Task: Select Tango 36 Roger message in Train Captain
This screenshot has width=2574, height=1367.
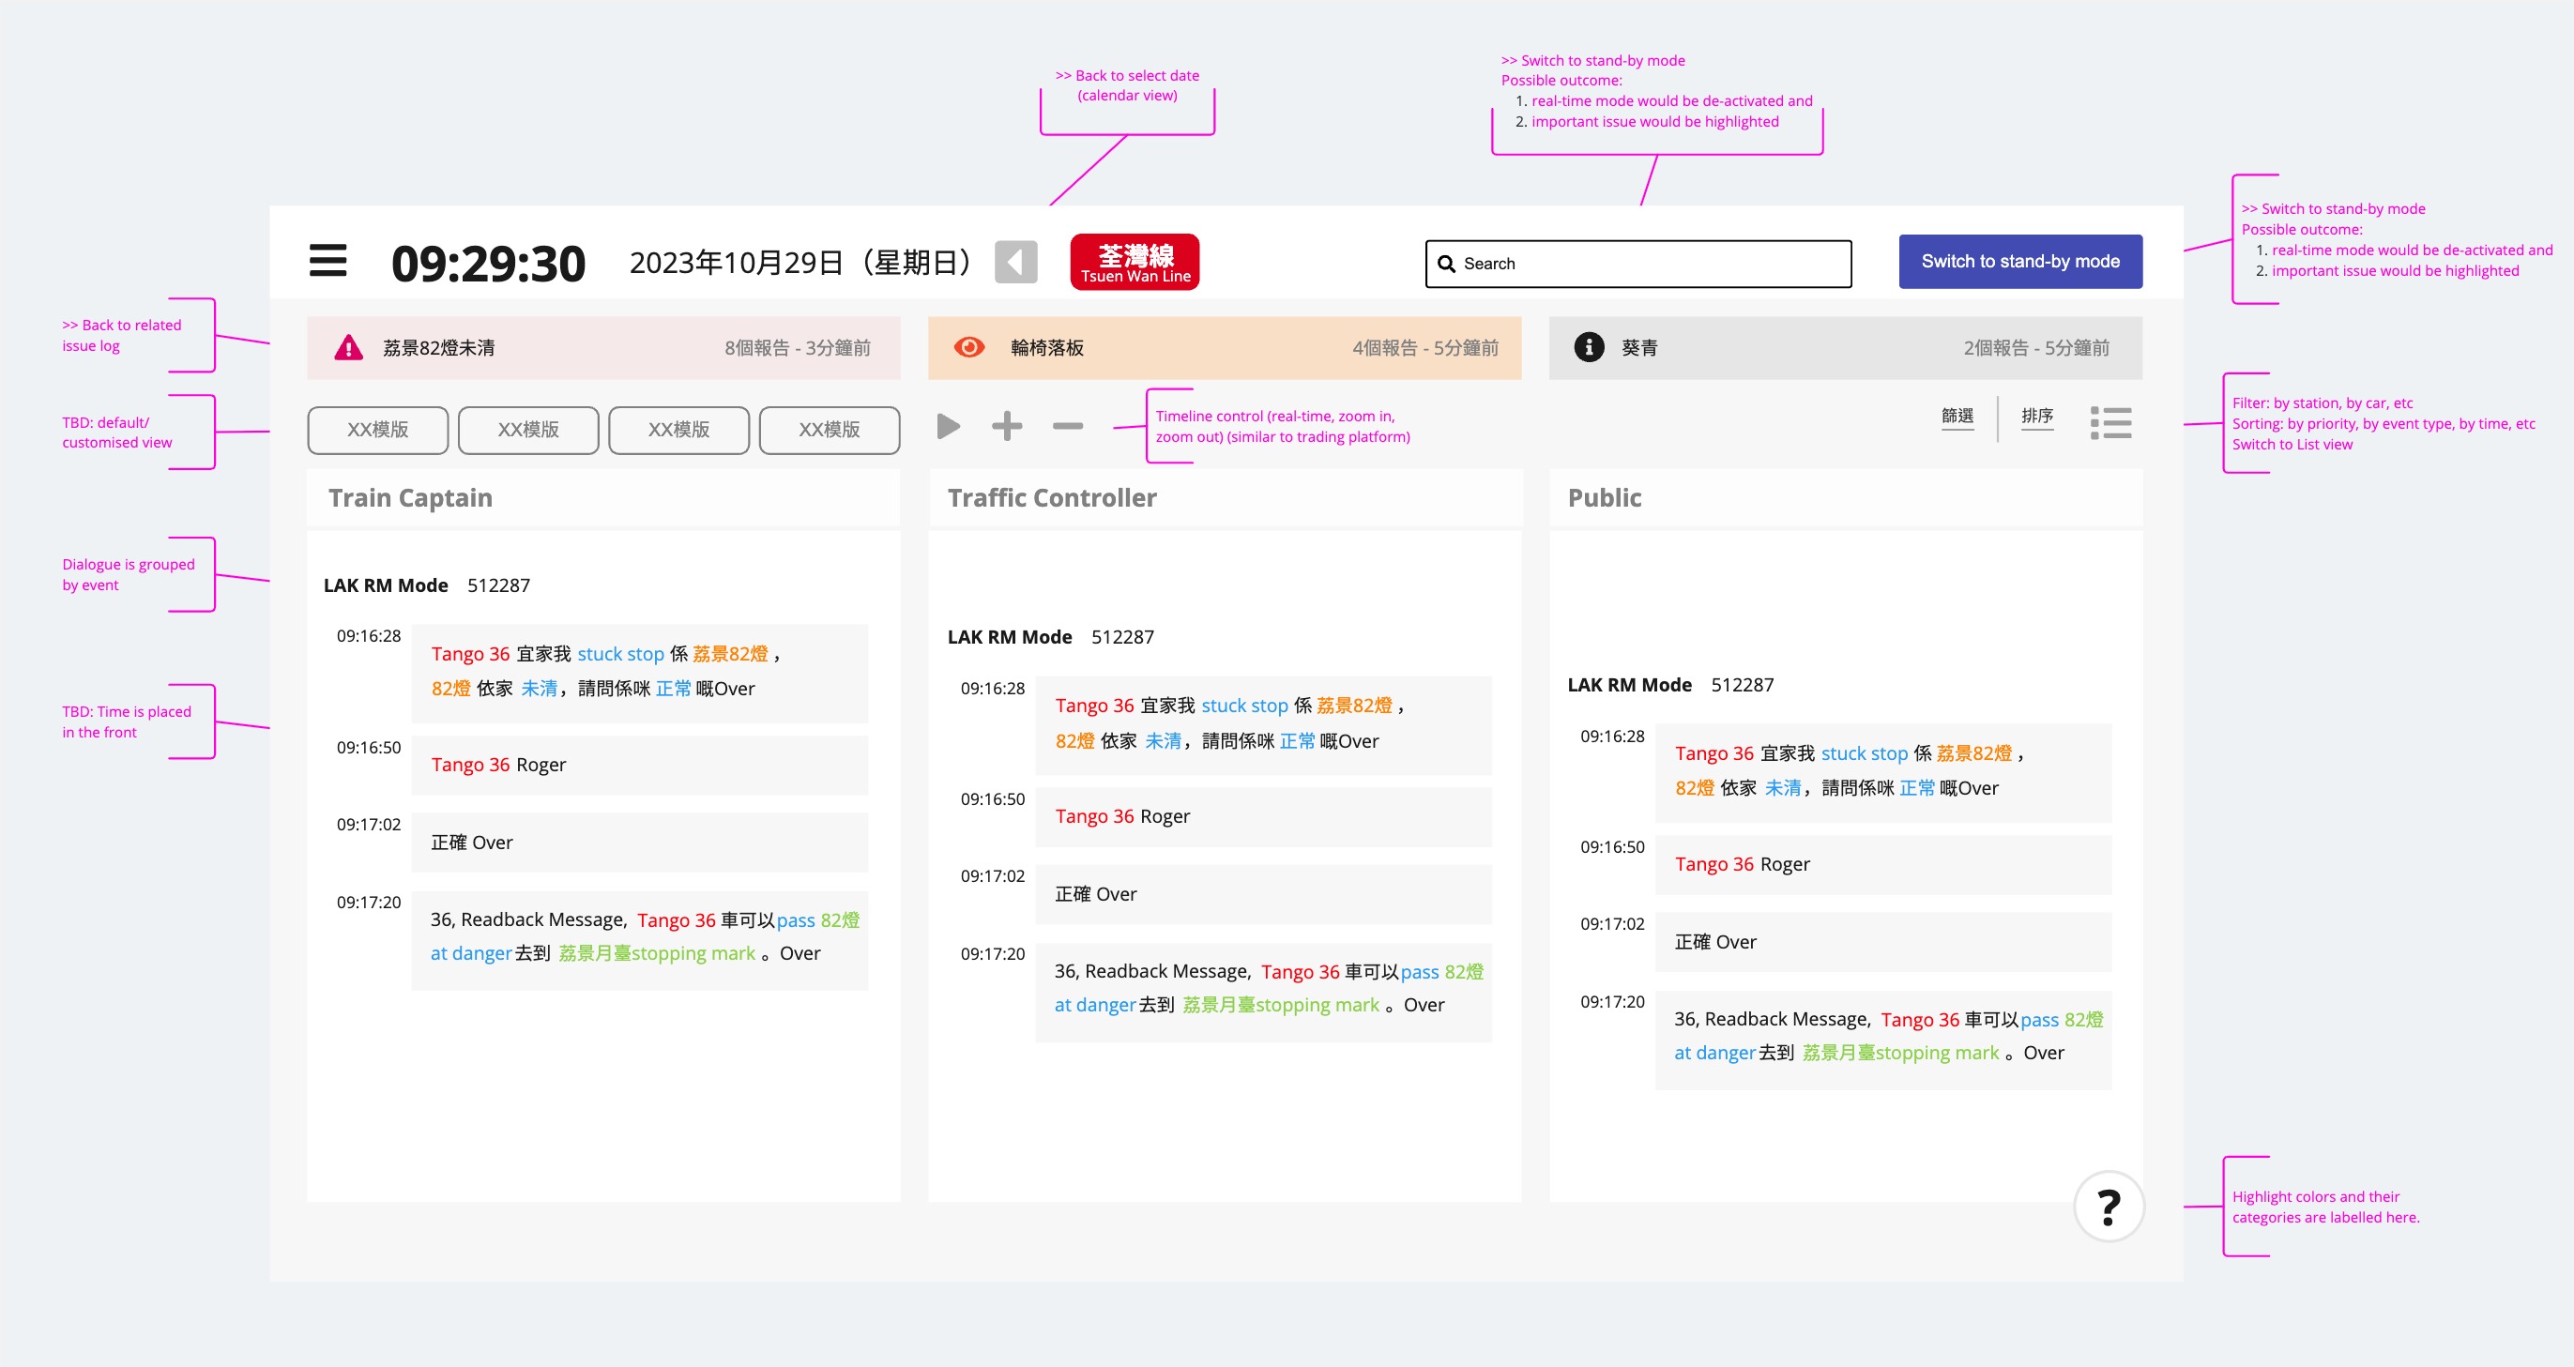Action: point(639,766)
